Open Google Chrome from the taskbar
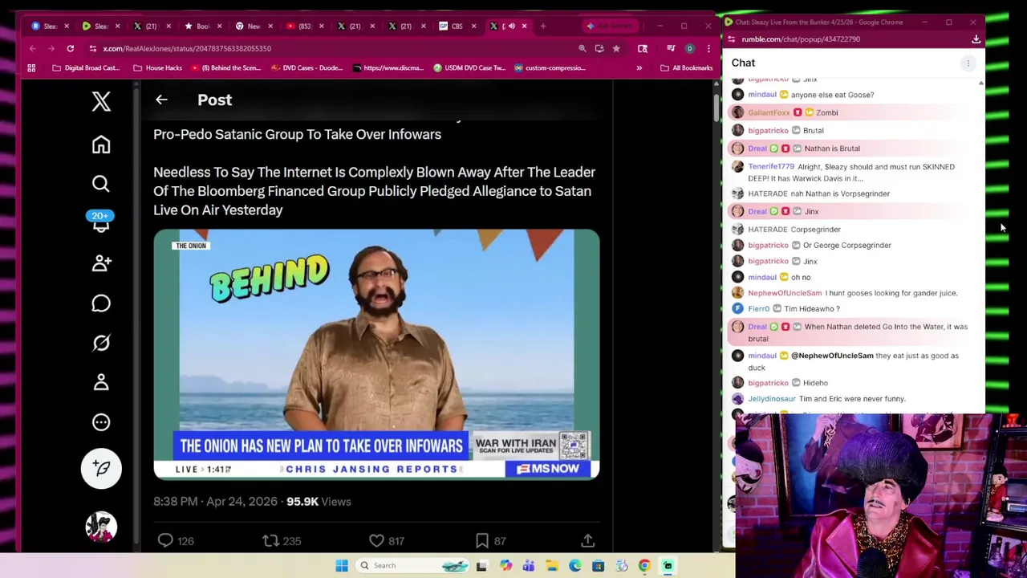Screen dimensions: 1027x578 coord(644,566)
